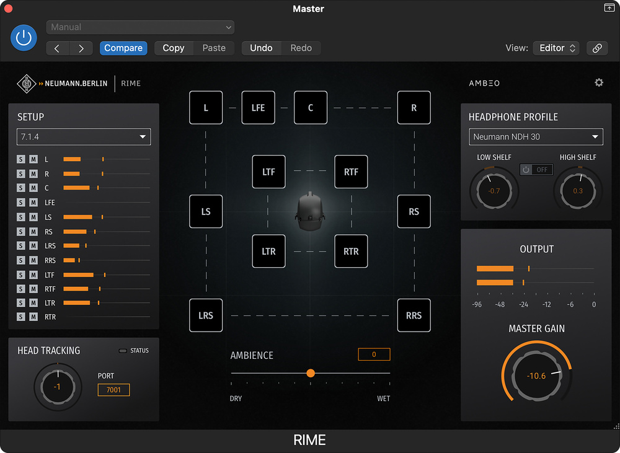Click the High Shelf knob
Viewport: 620px width, 453px height.
[578, 191]
